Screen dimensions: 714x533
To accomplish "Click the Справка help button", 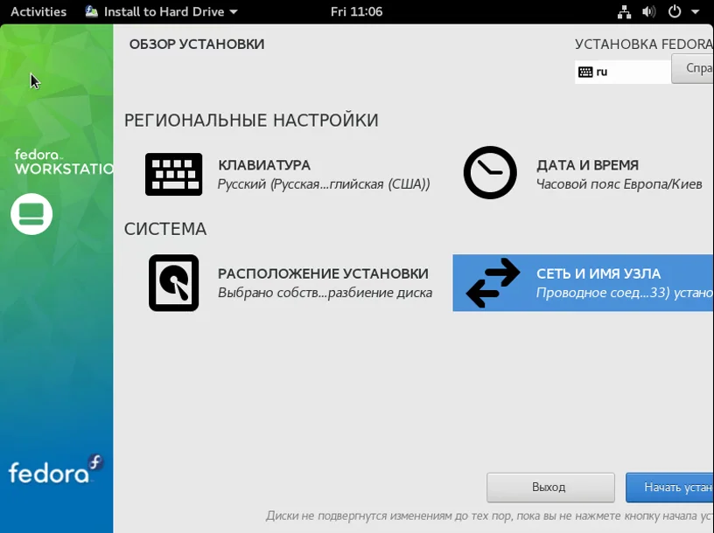I will 693,68.
